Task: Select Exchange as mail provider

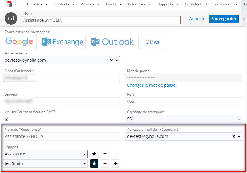Action: (62, 42)
